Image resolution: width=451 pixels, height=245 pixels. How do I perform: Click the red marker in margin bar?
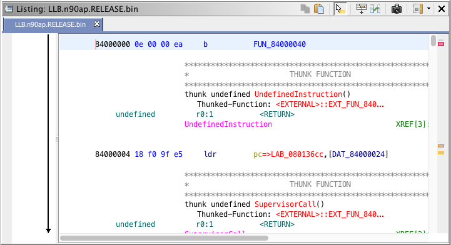coord(441,44)
